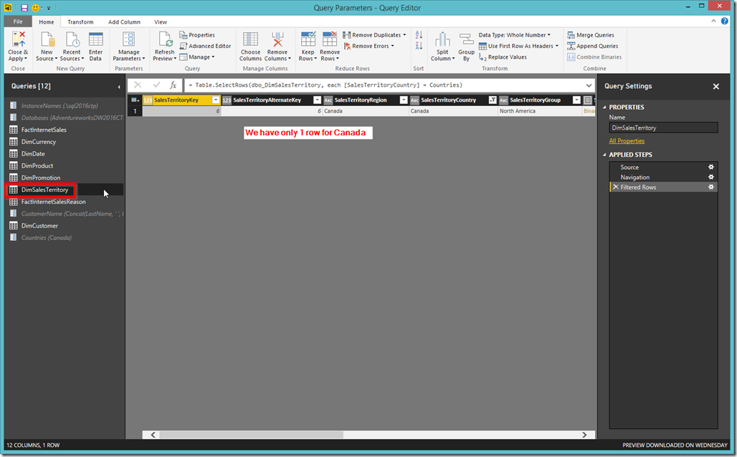Open SalesTerritoryAlternateKey filter dropdown

coord(318,100)
